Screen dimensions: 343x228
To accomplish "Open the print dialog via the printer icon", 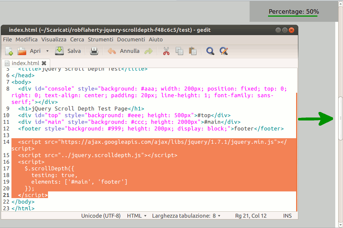I will pos(94,51).
